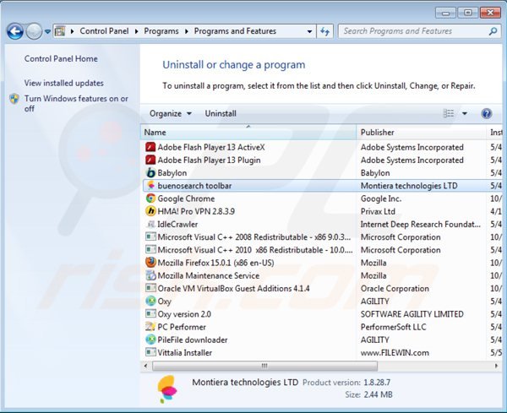The height and width of the screenshot is (413, 507).
Task: Click the Uninstall toolbar button
Action: pos(221,113)
